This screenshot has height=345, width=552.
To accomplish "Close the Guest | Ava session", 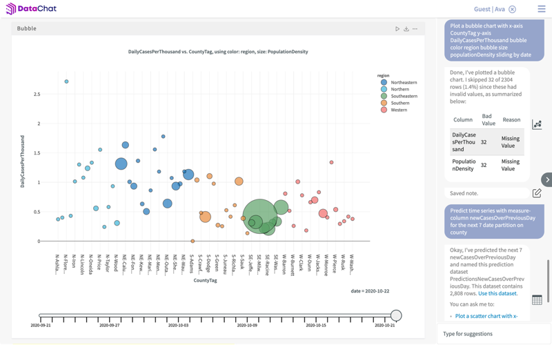I will tap(512, 10).
